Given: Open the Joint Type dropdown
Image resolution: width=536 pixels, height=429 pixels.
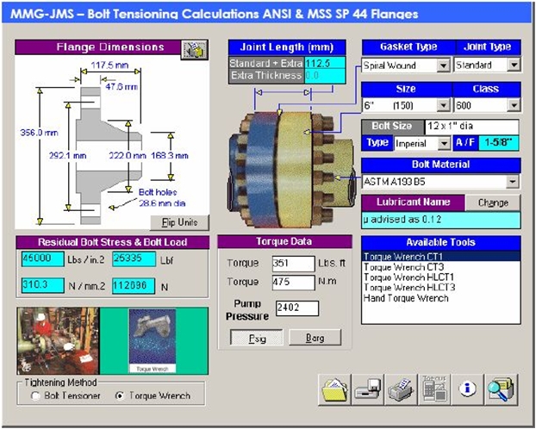Looking at the screenshot, I should [x=514, y=65].
